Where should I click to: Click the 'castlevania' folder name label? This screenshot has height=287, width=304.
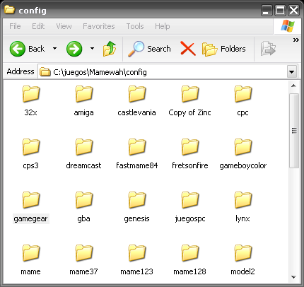point(136,112)
